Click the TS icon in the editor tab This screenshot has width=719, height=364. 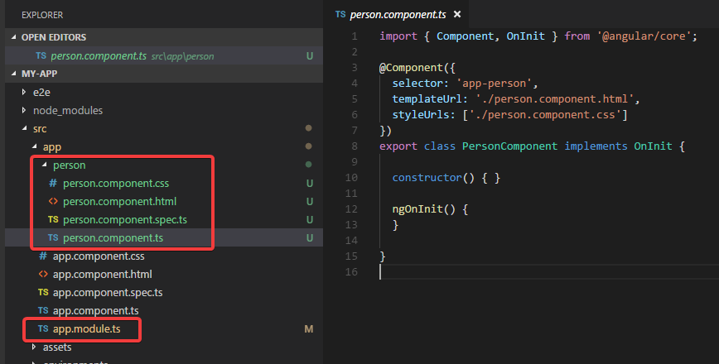point(340,15)
